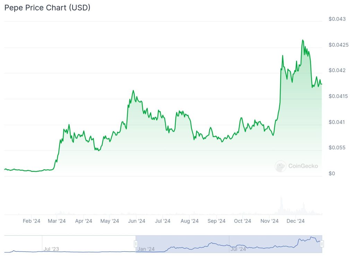355x259 pixels.
Task: Grab the left range selector handle
Action: 136,244
